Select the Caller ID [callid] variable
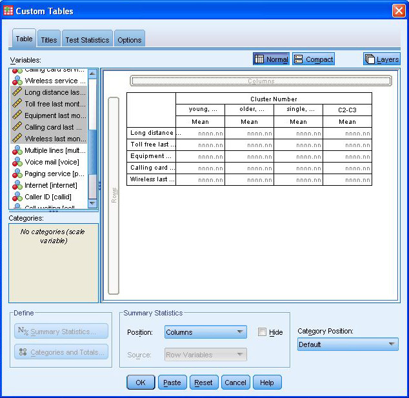This screenshot has height=398, width=409. pyautogui.click(x=48, y=197)
